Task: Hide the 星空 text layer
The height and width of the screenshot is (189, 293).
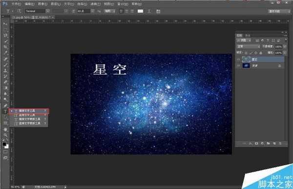Action: pyautogui.click(x=238, y=59)
